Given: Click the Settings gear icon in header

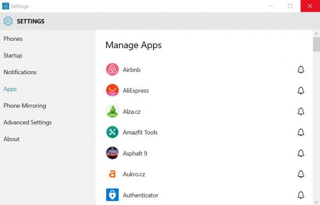Looking at the screenshot, I should point(8,21).
